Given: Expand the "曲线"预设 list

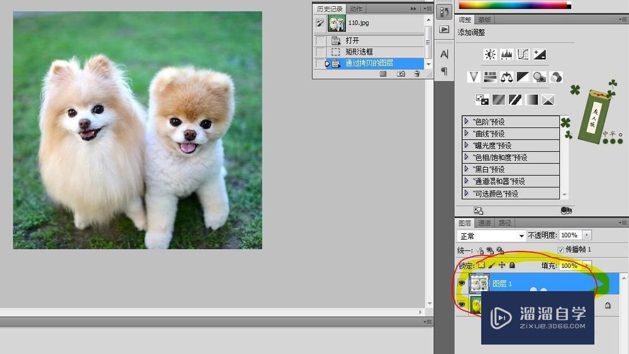Looking at the screenshot, I should 466,133.
